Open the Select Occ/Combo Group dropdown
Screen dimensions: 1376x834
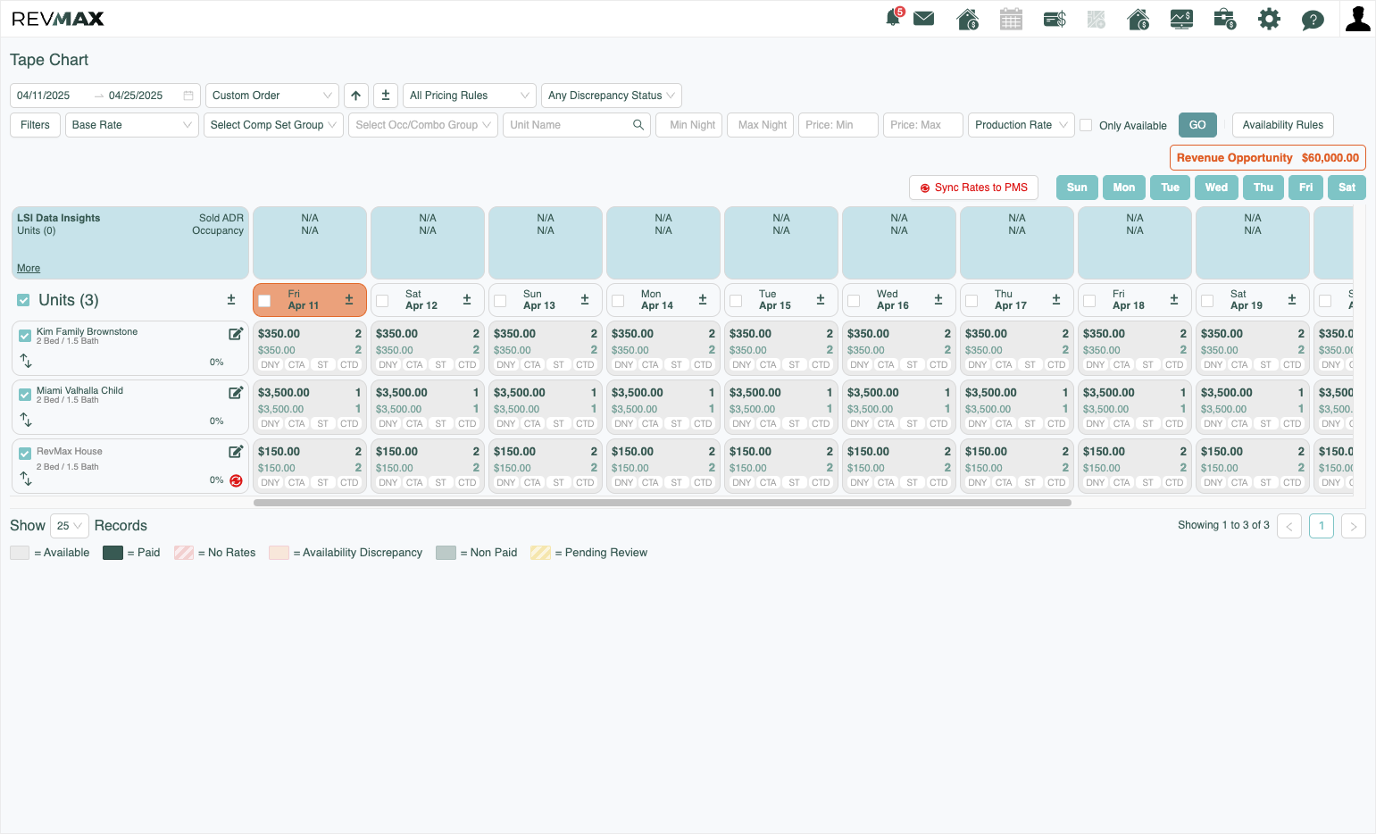[x=423, y=125]
